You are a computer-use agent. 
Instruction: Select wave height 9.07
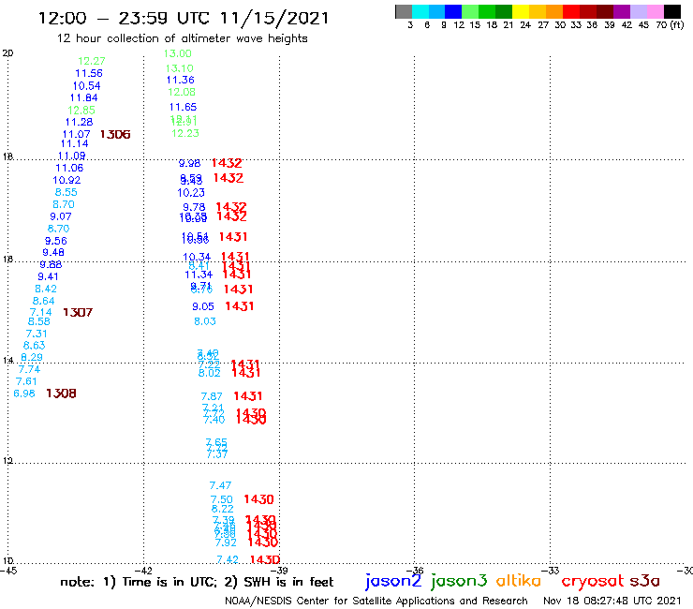coord(61,216)
